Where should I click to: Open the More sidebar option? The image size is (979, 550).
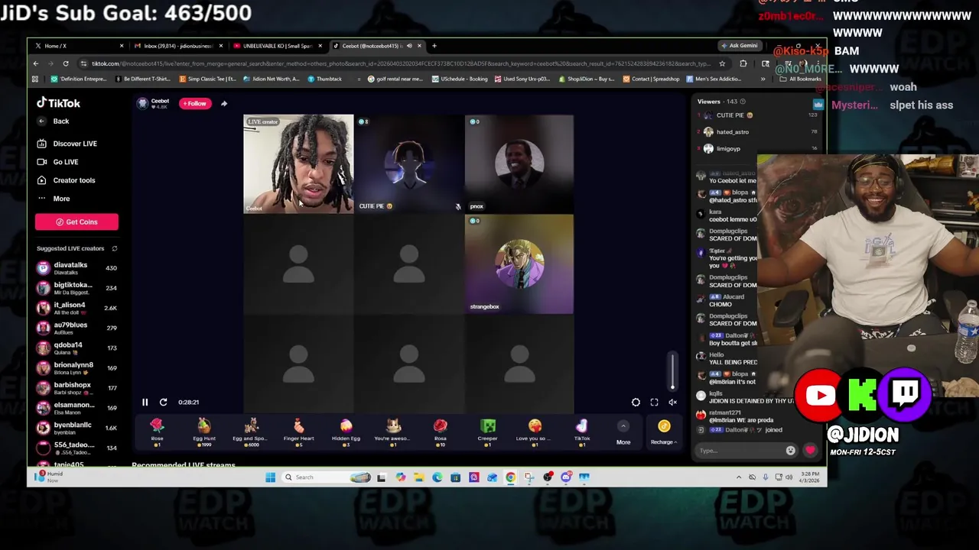tap(54, 199)
